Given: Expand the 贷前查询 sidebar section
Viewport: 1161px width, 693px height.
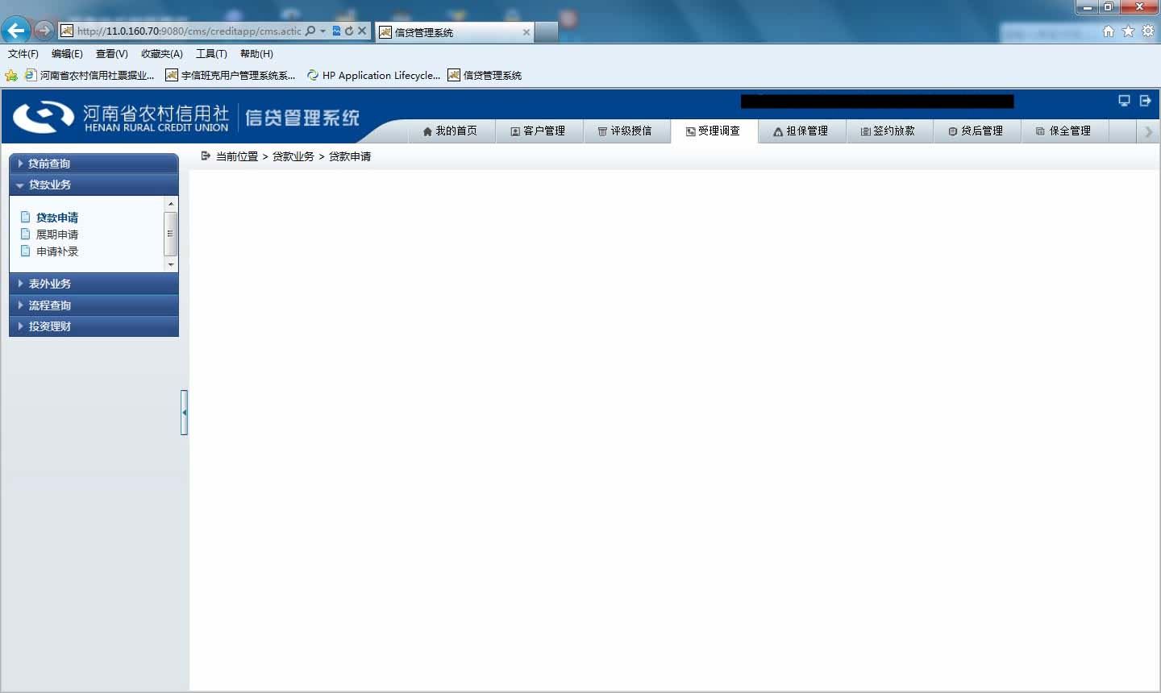Looking at the screenshot, I should [x=94, y=164].
